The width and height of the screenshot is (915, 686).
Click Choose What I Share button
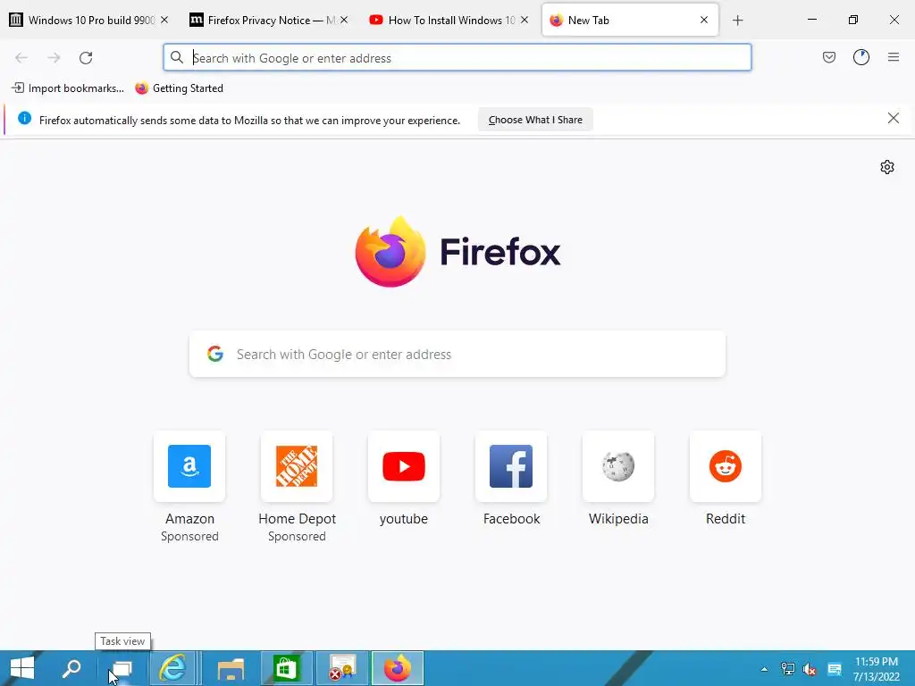pyautogui.click(x=535, y=120)
